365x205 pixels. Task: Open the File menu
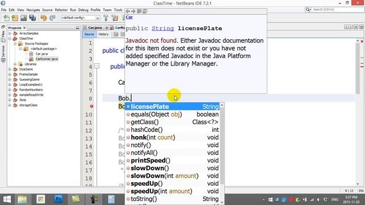point(3,10)
